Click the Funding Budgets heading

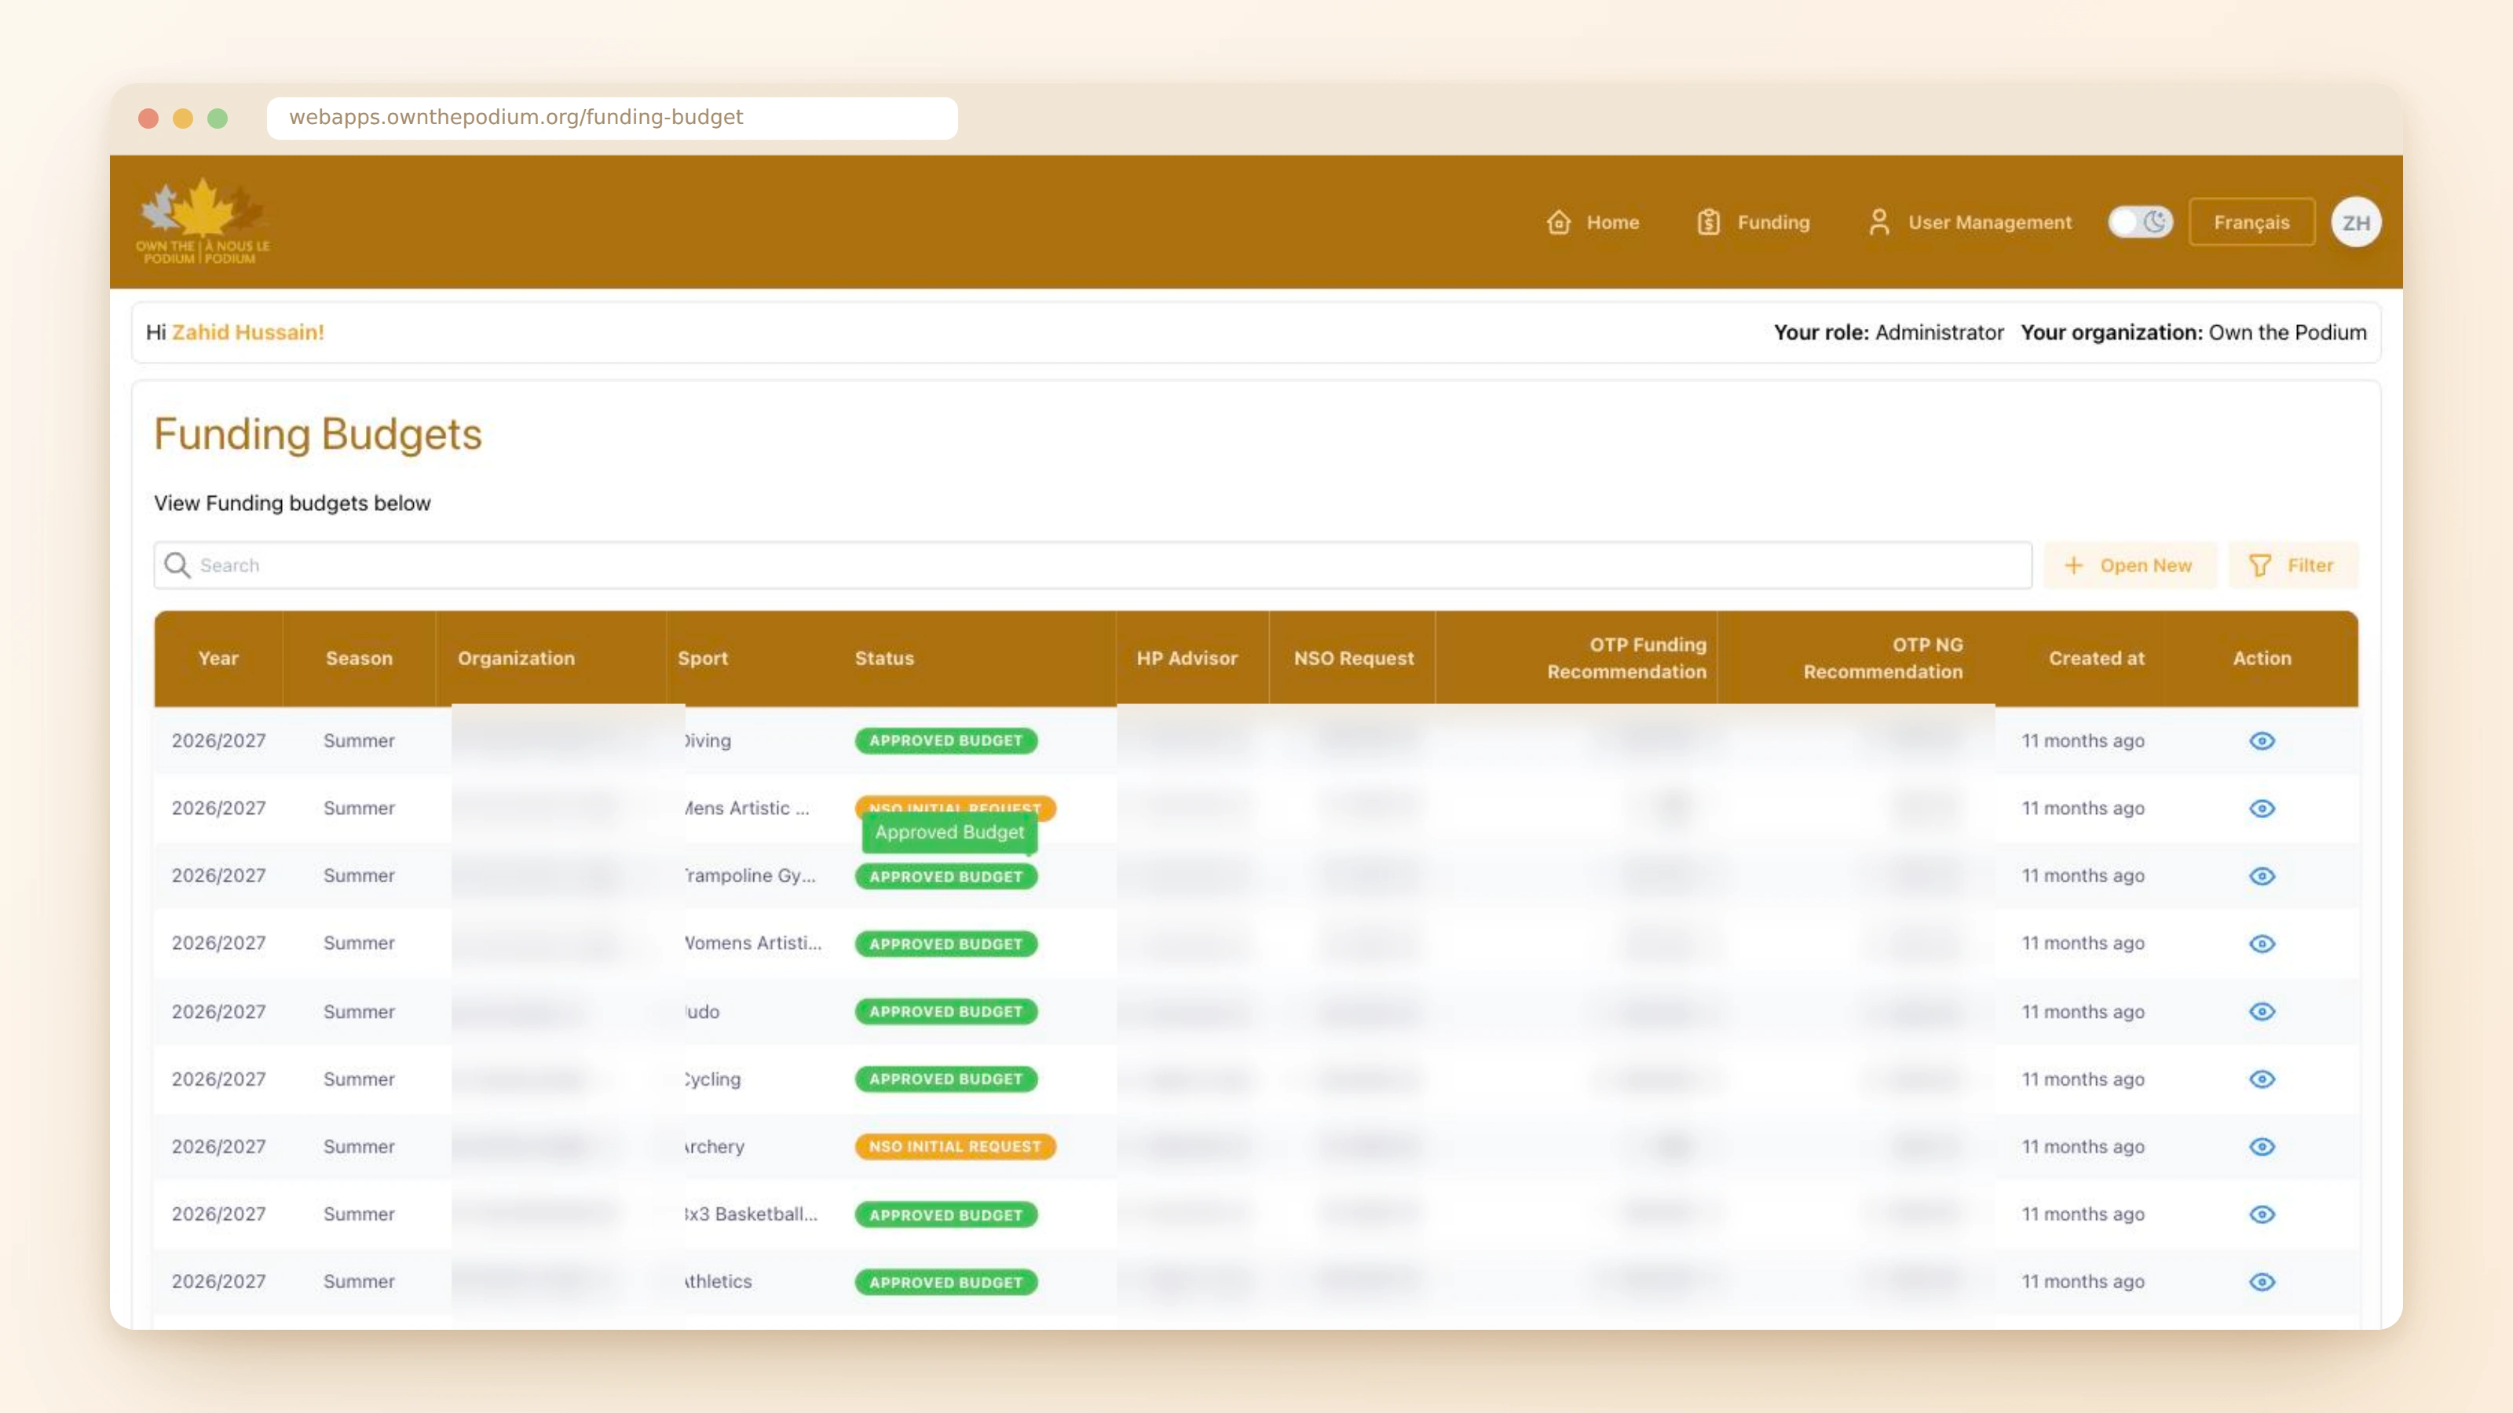click(x=318, y=434)
